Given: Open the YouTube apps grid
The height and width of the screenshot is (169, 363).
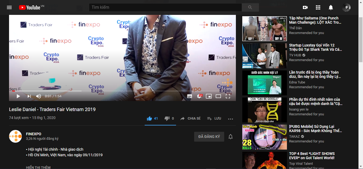Looking at the screenshot, I should [318, 7].
